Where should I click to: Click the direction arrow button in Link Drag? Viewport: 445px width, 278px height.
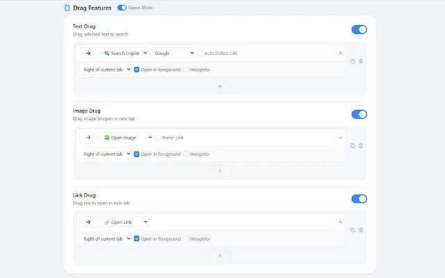point(88,222)
